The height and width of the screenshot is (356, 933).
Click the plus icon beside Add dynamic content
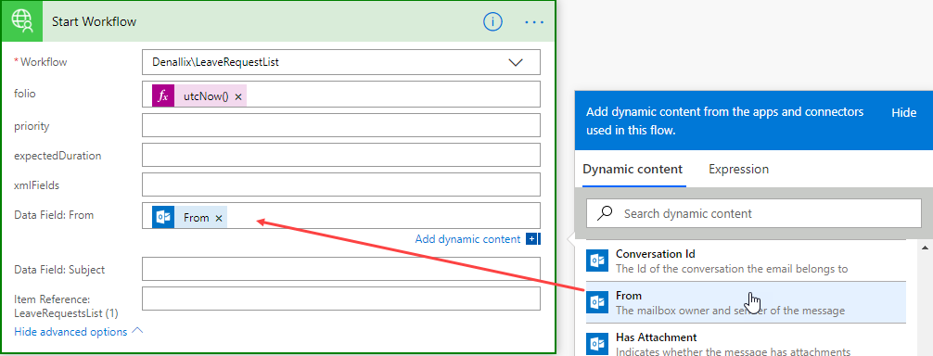pos(532,239)
